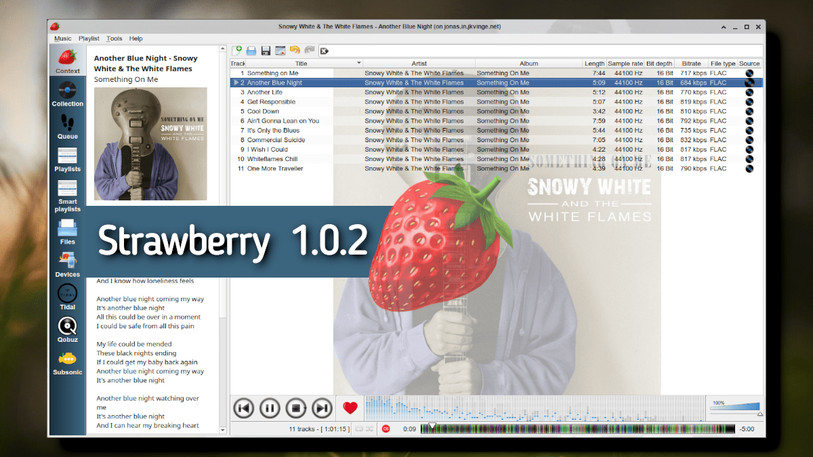The width and height of the screenshot is (813, 457).
Task: Click the next track button
Action: click(322, 408)
